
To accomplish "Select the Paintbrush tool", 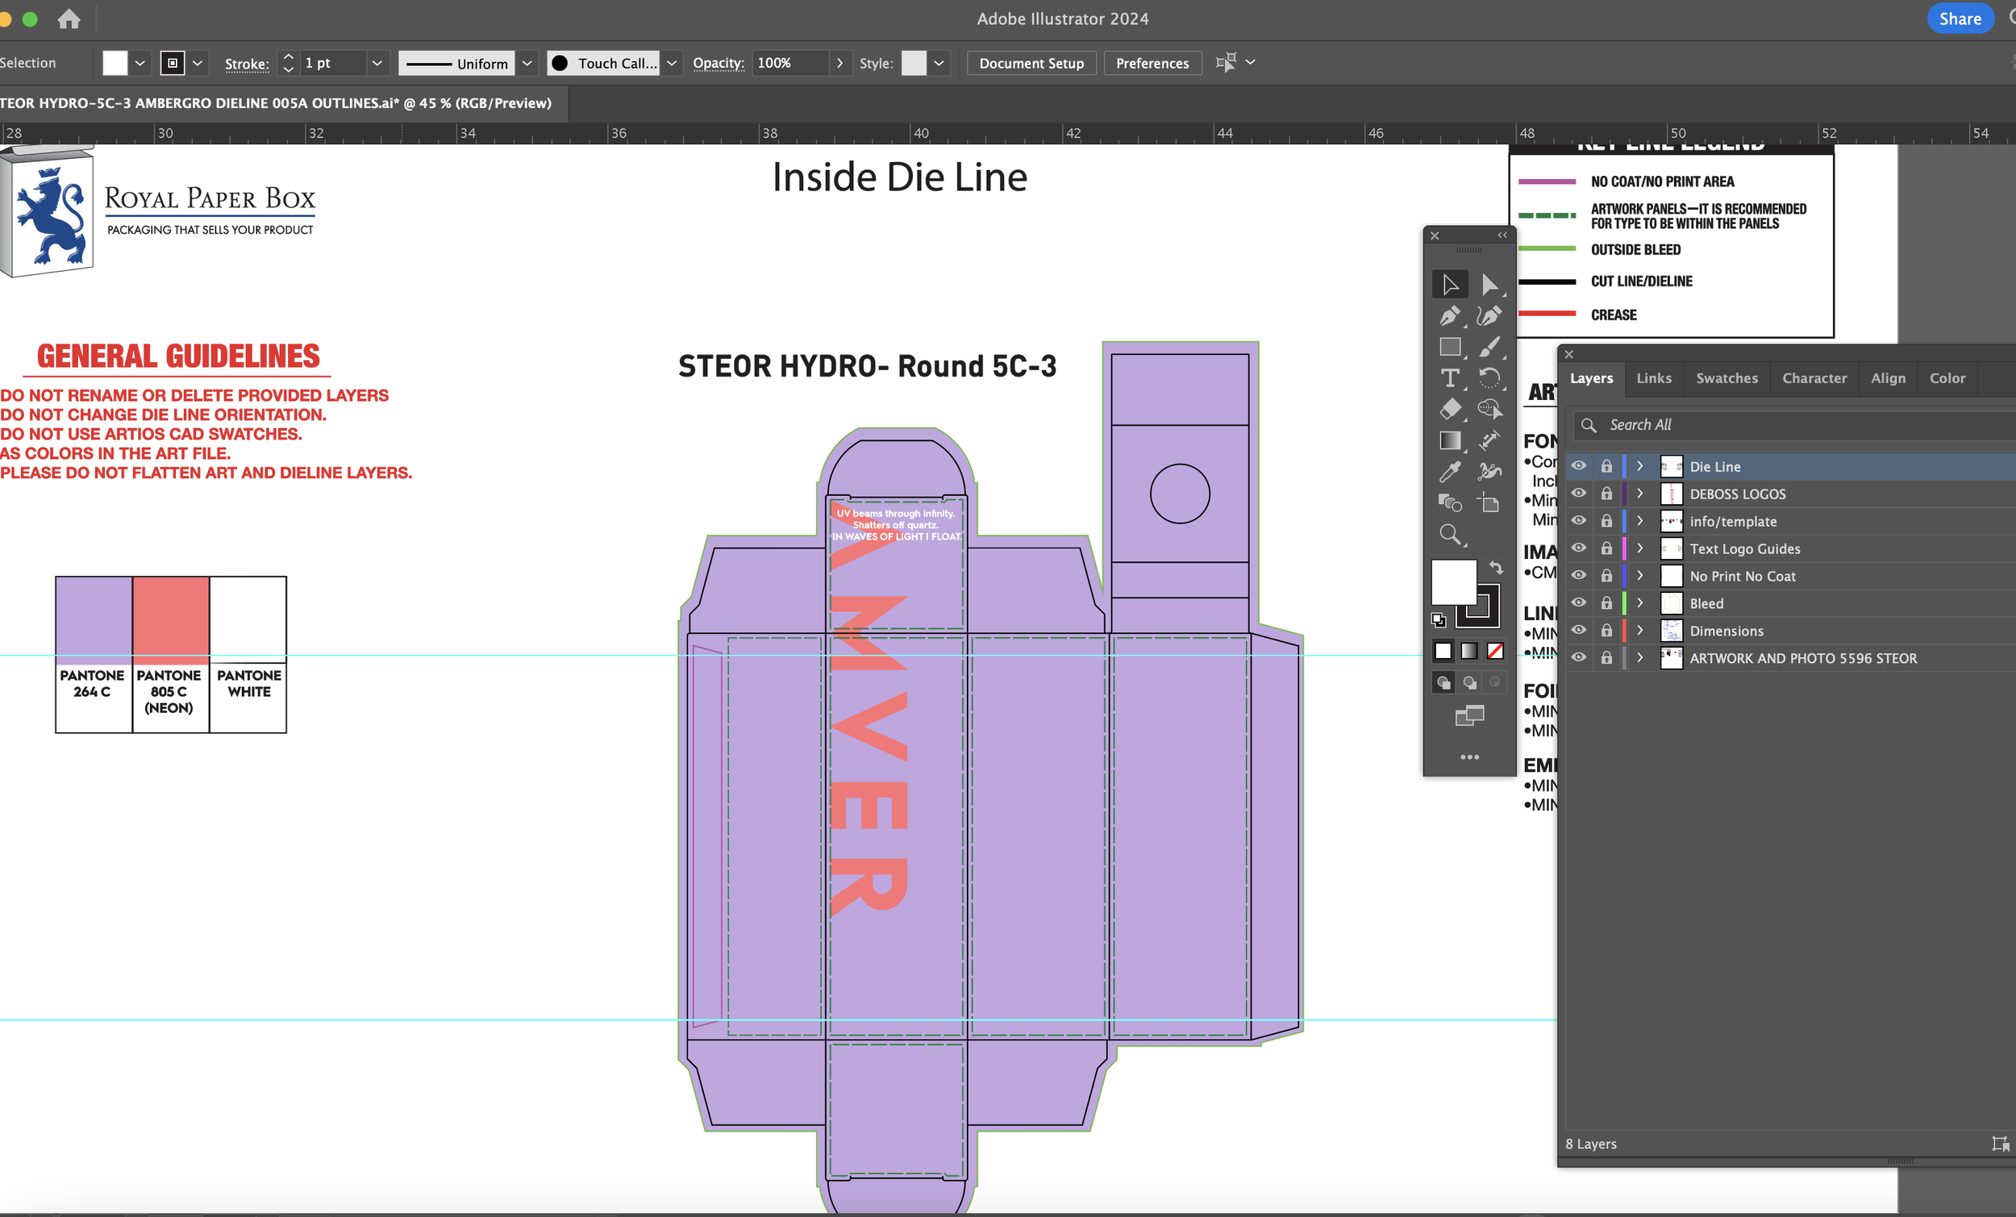I will (1489, 346).
